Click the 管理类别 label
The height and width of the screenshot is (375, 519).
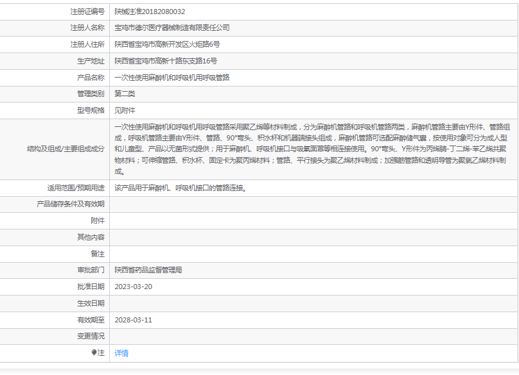click(91, 94)
